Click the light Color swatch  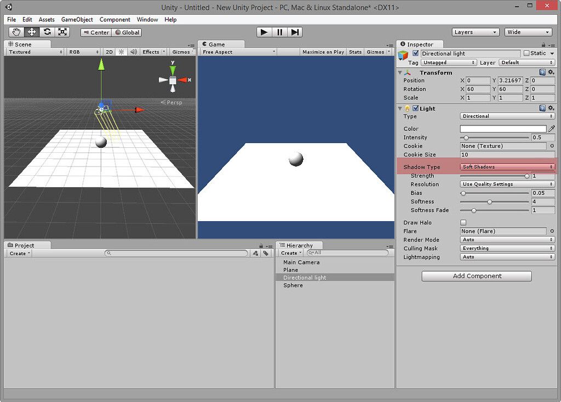click(x=503, y=129)
